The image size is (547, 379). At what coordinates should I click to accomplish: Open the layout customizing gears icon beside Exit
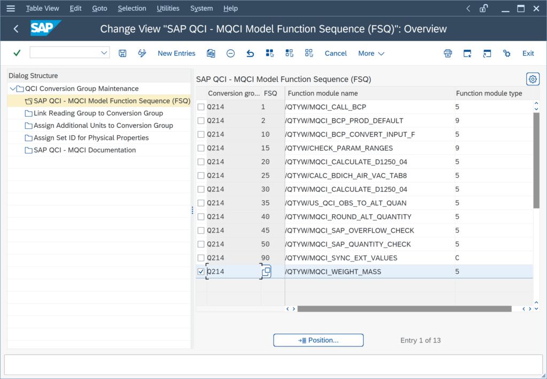click(x=506, y=53)
